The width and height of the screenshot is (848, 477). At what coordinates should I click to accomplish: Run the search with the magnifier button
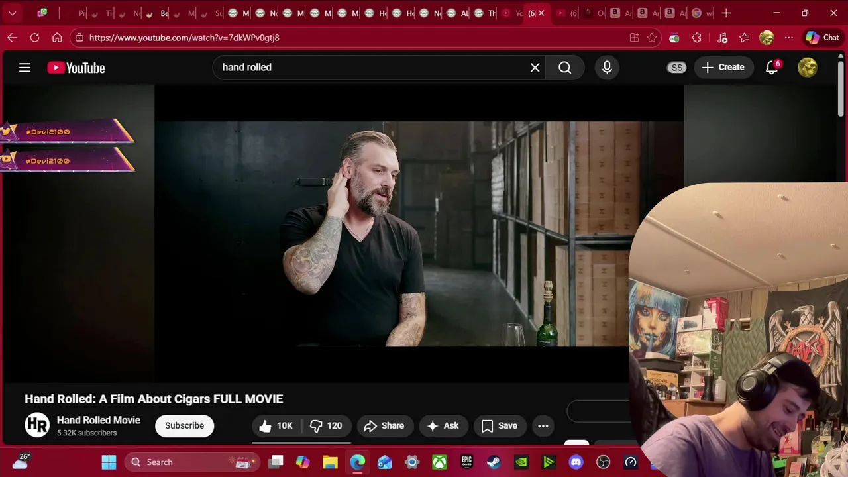[564, 68]
